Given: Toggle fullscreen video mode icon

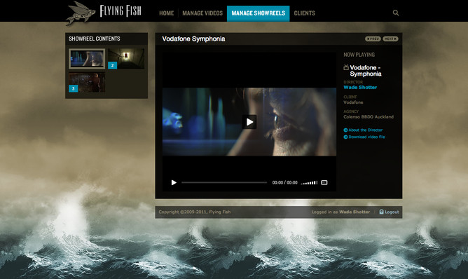Looking at the screenshot, I should (x=324, y=182).
